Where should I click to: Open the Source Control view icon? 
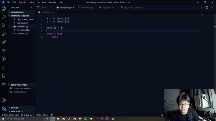tap(4, 25)
